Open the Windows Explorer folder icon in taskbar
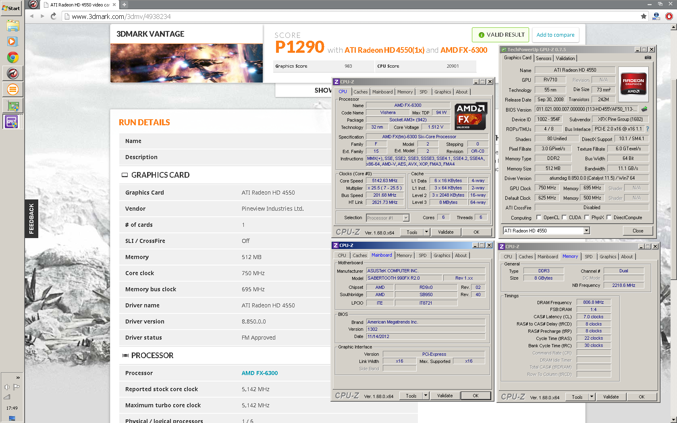This screenshot has width=677, height=423. [12, 26]
